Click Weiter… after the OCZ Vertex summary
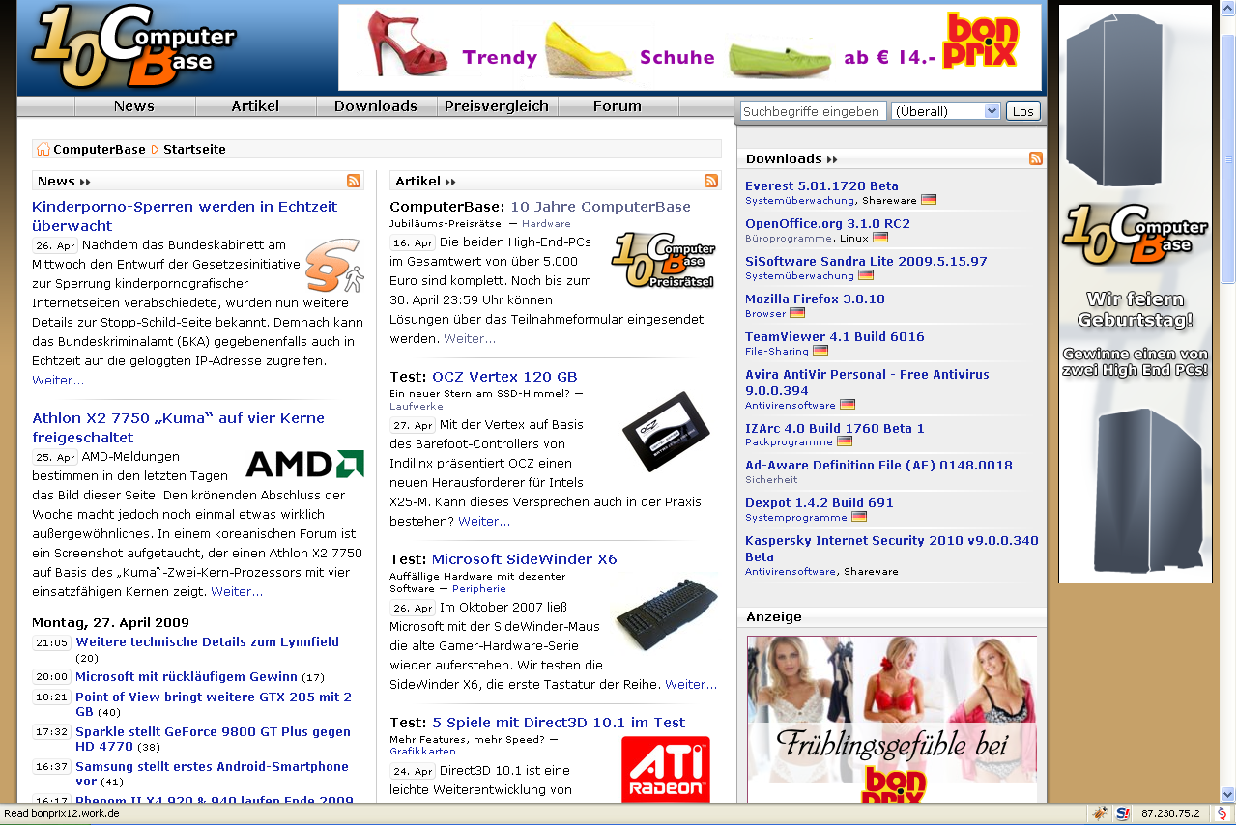 click(484, 521)
